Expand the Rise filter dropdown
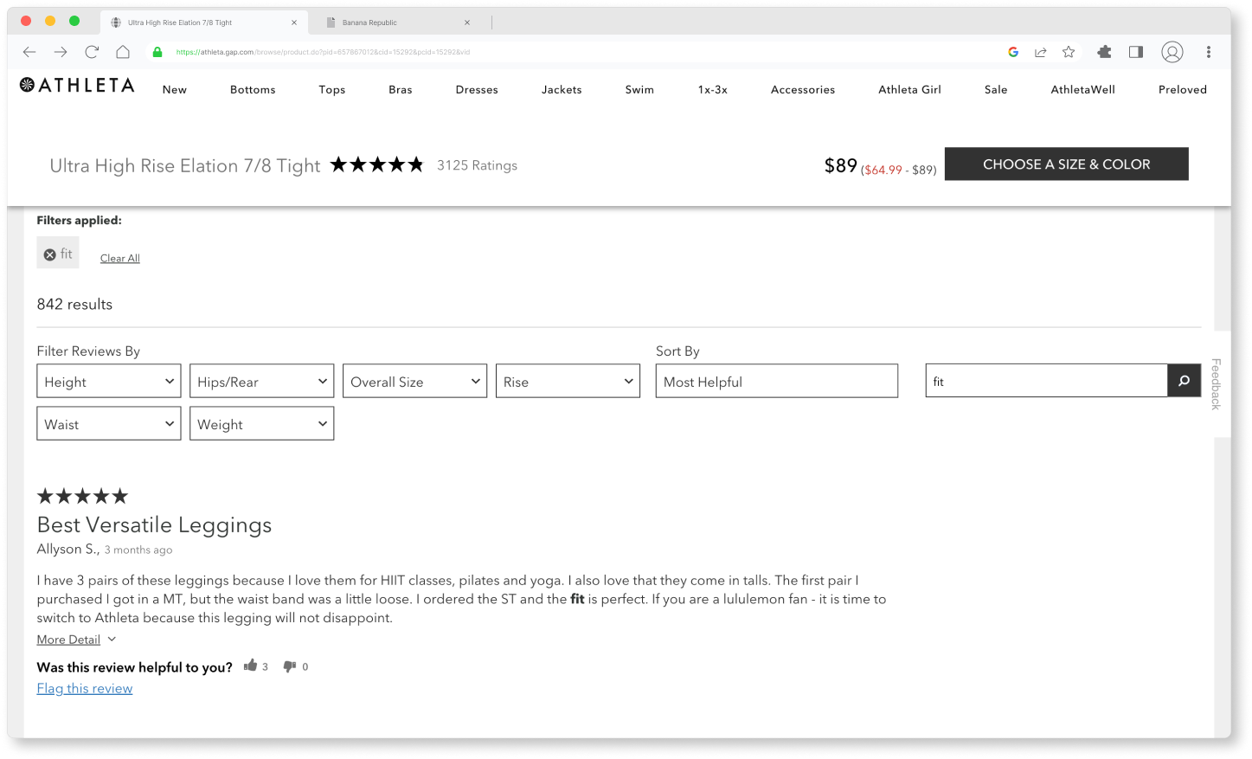This screenshot has width=1252, height=759. [x=568, y=382]
